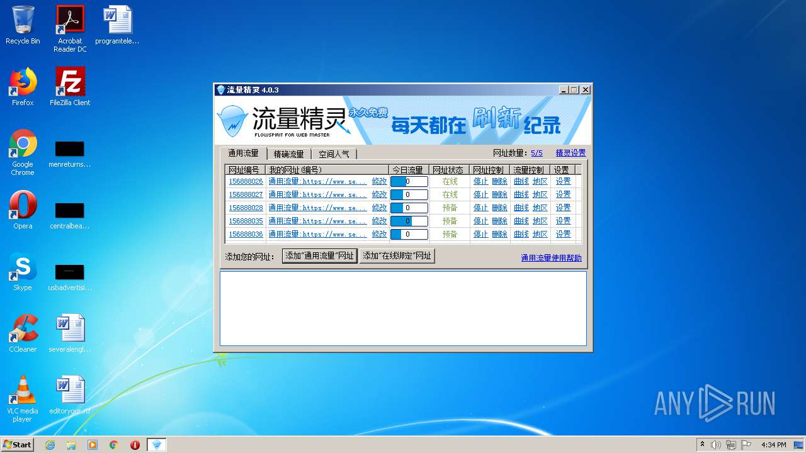The image size is (806, 453).
Task: Open URL ID 156888035 link
Action: [246, 221]
